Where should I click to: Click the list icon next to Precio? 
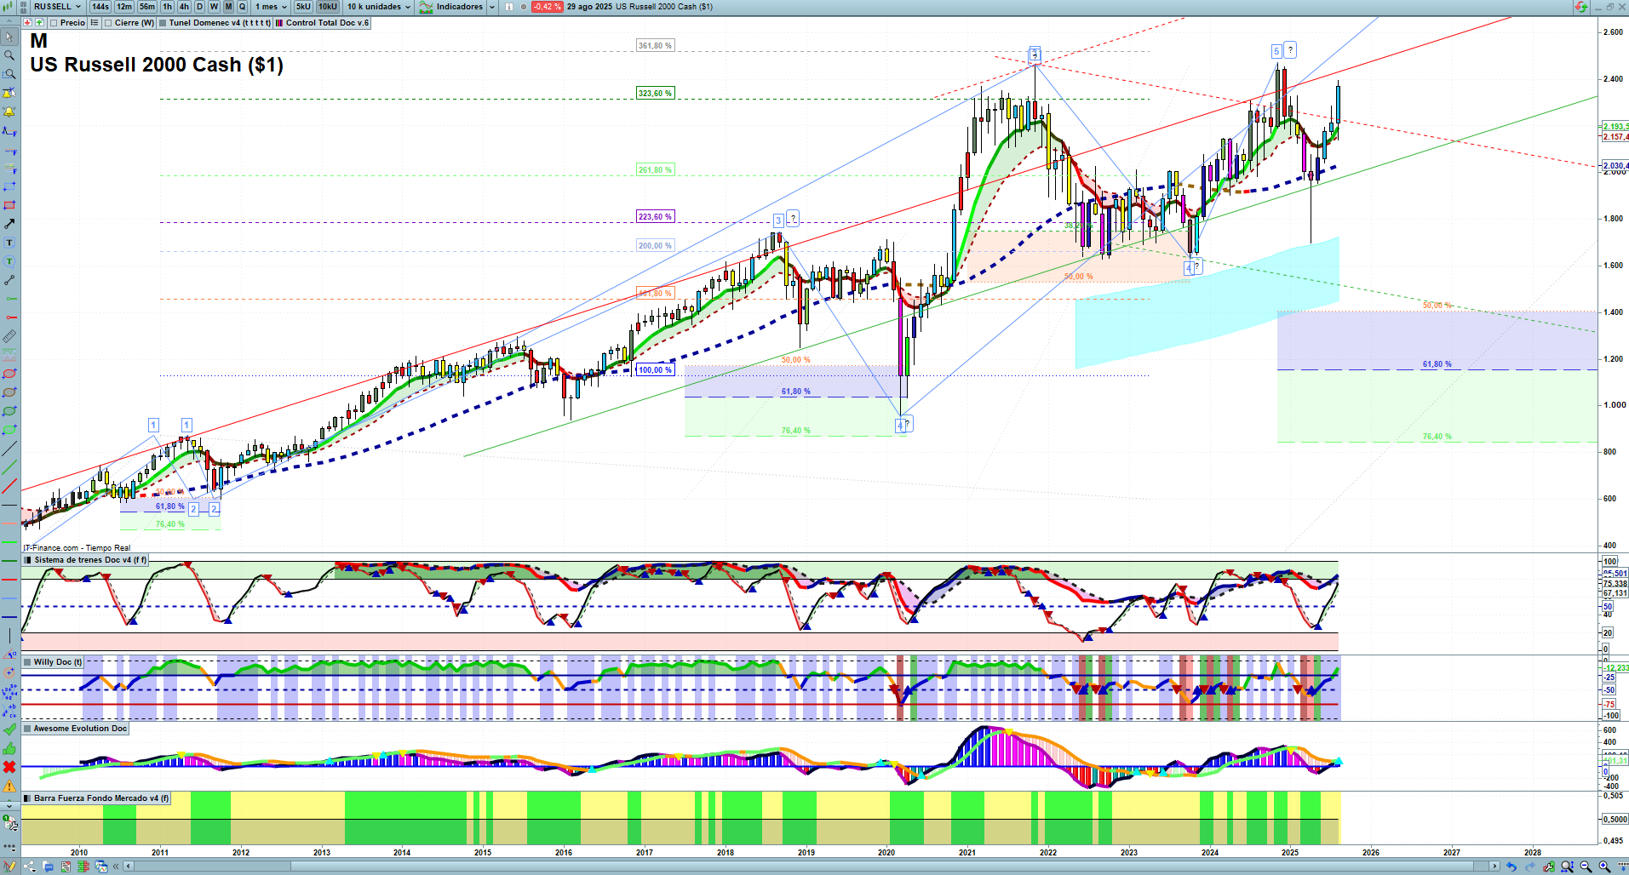94,23
